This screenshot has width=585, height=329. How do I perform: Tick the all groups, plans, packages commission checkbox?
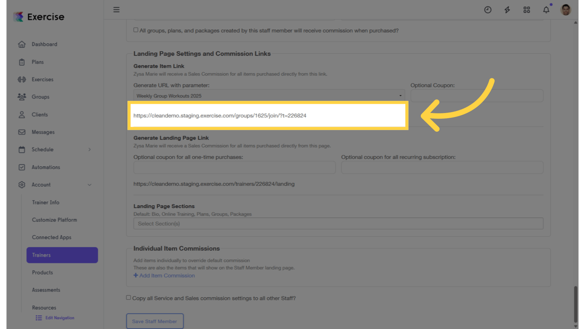coord(136,30)
